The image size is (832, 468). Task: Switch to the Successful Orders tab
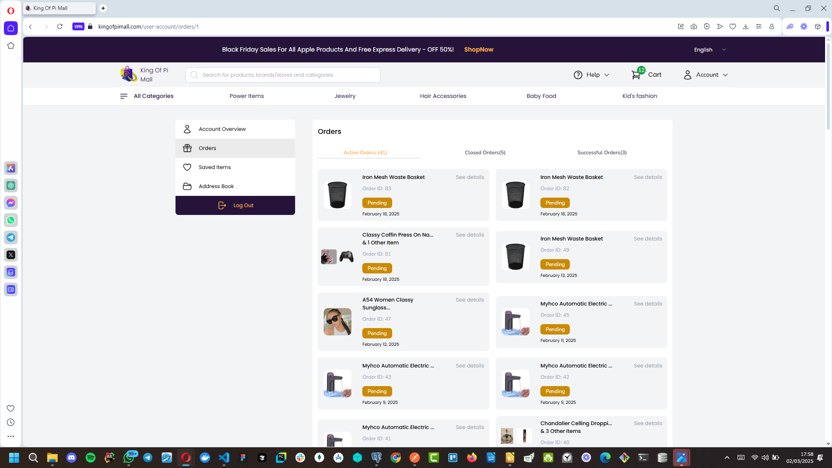click(x=601, y=153)
